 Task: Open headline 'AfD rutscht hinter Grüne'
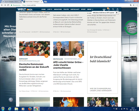pos(68,65)
